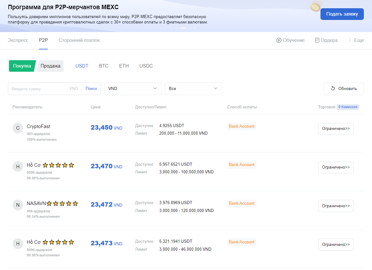Switch to the Покупка buy mode
The image size is (372, 270).
(x=22, y=66)
